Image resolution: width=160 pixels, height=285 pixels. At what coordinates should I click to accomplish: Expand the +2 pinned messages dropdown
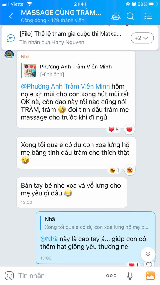[x=142, y=38]
